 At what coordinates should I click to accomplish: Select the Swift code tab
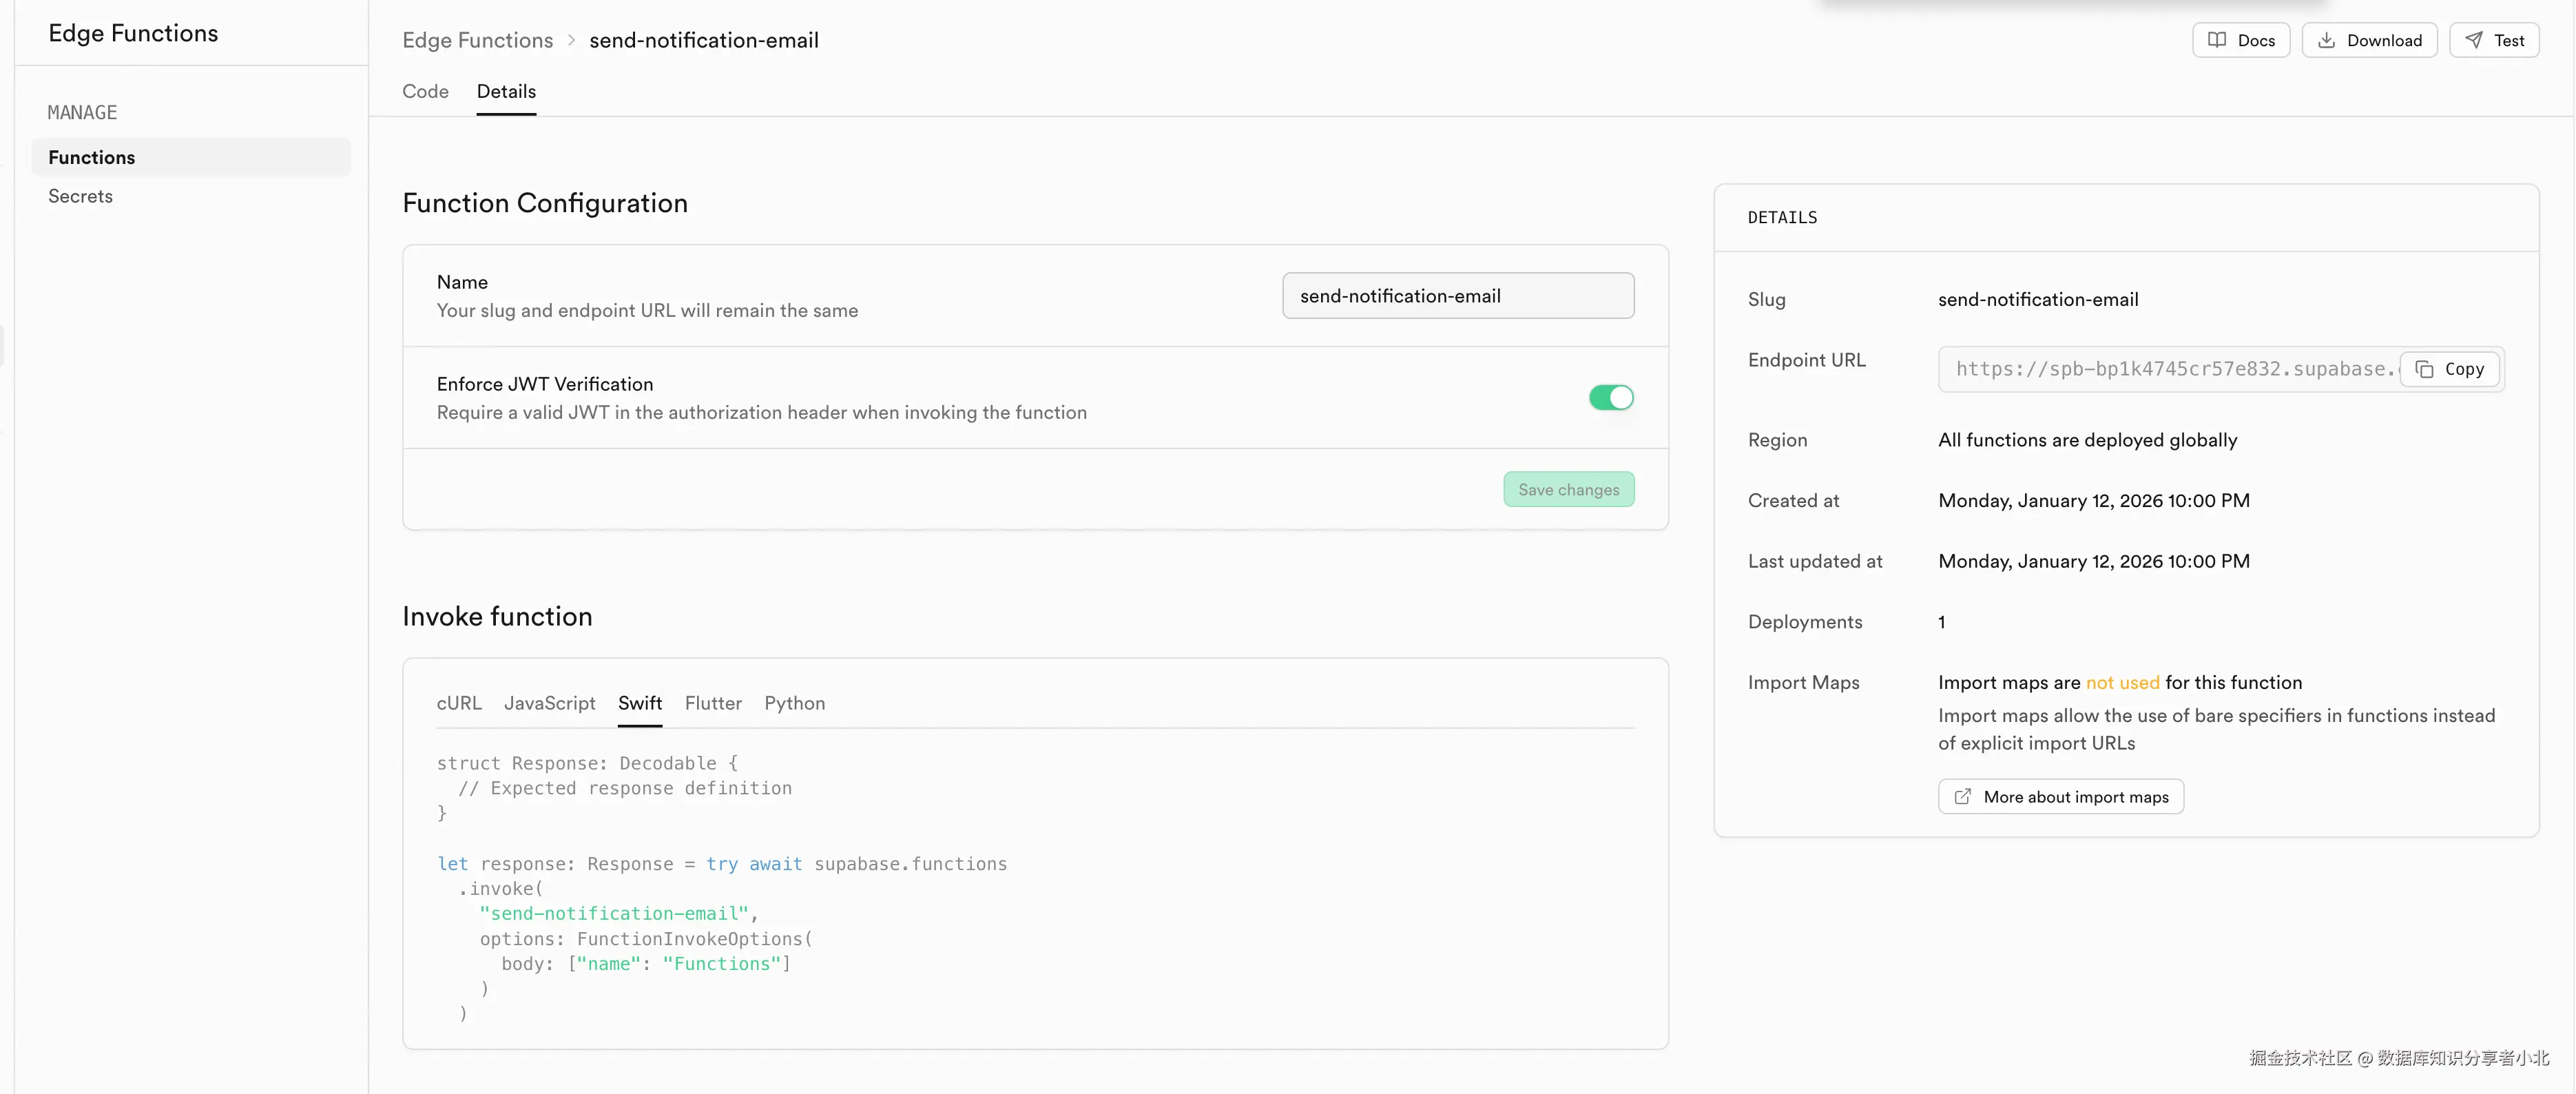coord(640,703)
